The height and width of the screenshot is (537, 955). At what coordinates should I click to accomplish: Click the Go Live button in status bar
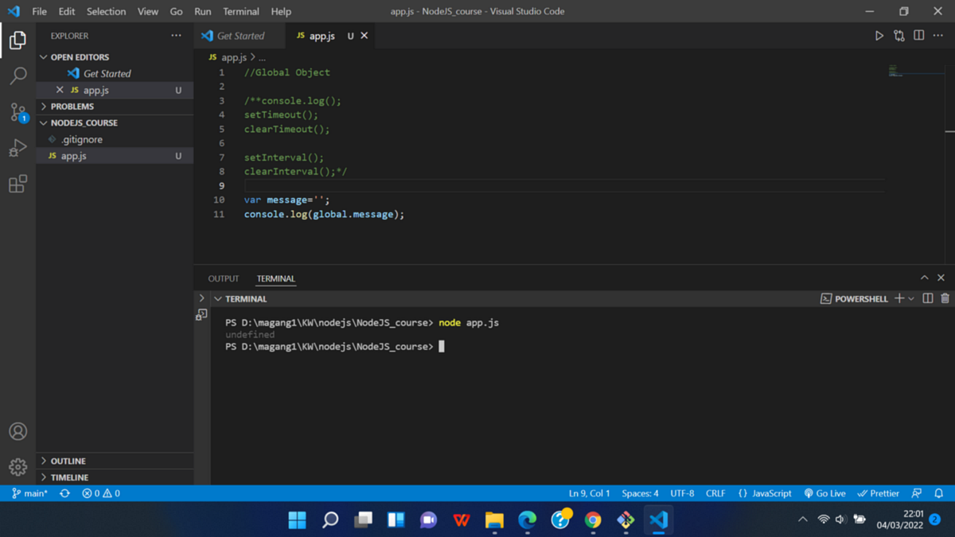click(824, 493)
